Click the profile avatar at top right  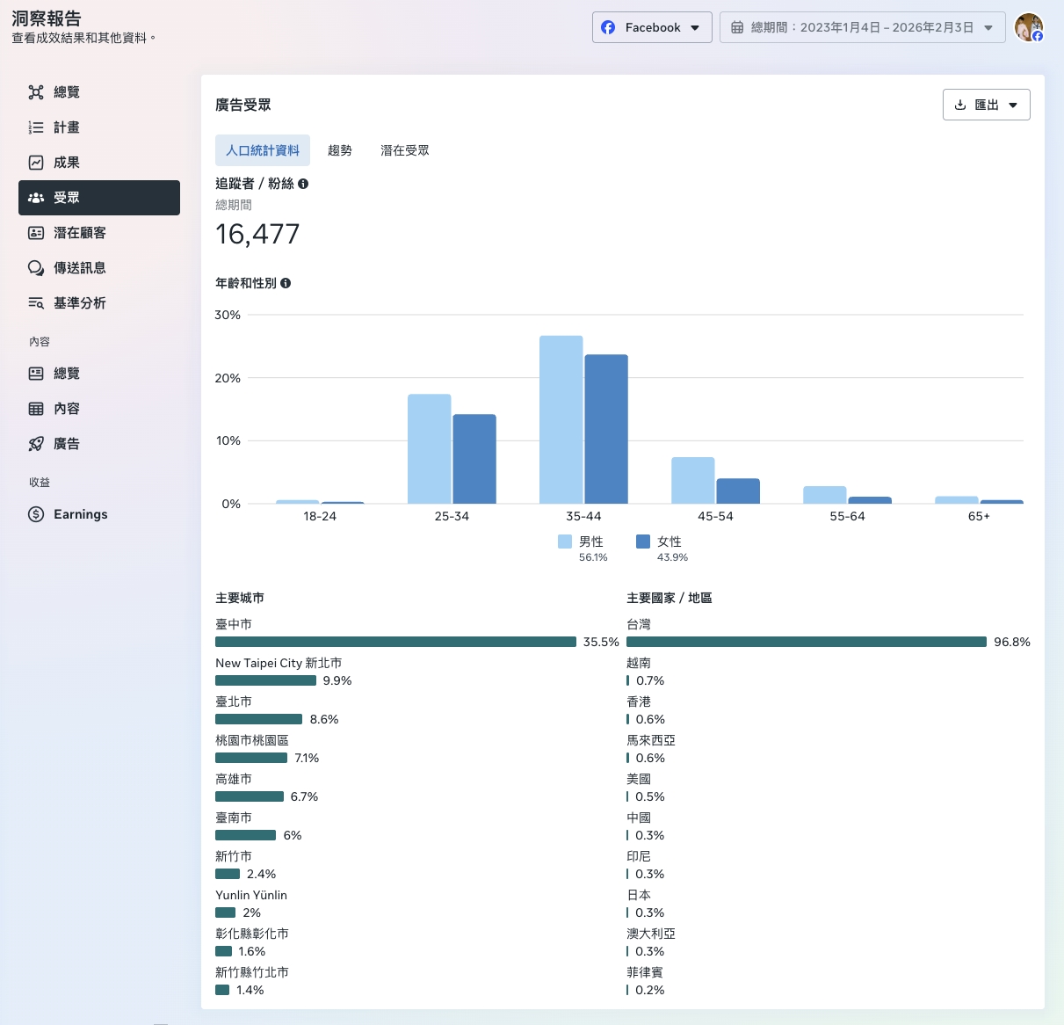1028,27
